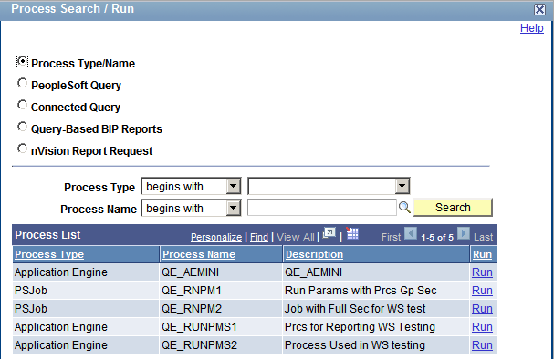Viewport: 554px width, 359px height.
Task: Select Connected Query radio button
Action: click(x=22, y=105)
